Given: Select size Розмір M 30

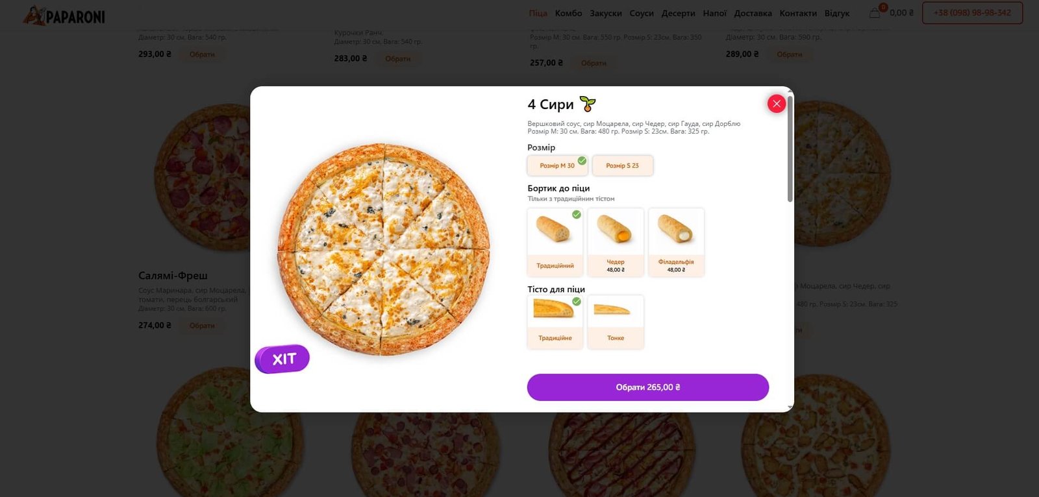Looking at the screenshot, I should click(x=557, y=165).
